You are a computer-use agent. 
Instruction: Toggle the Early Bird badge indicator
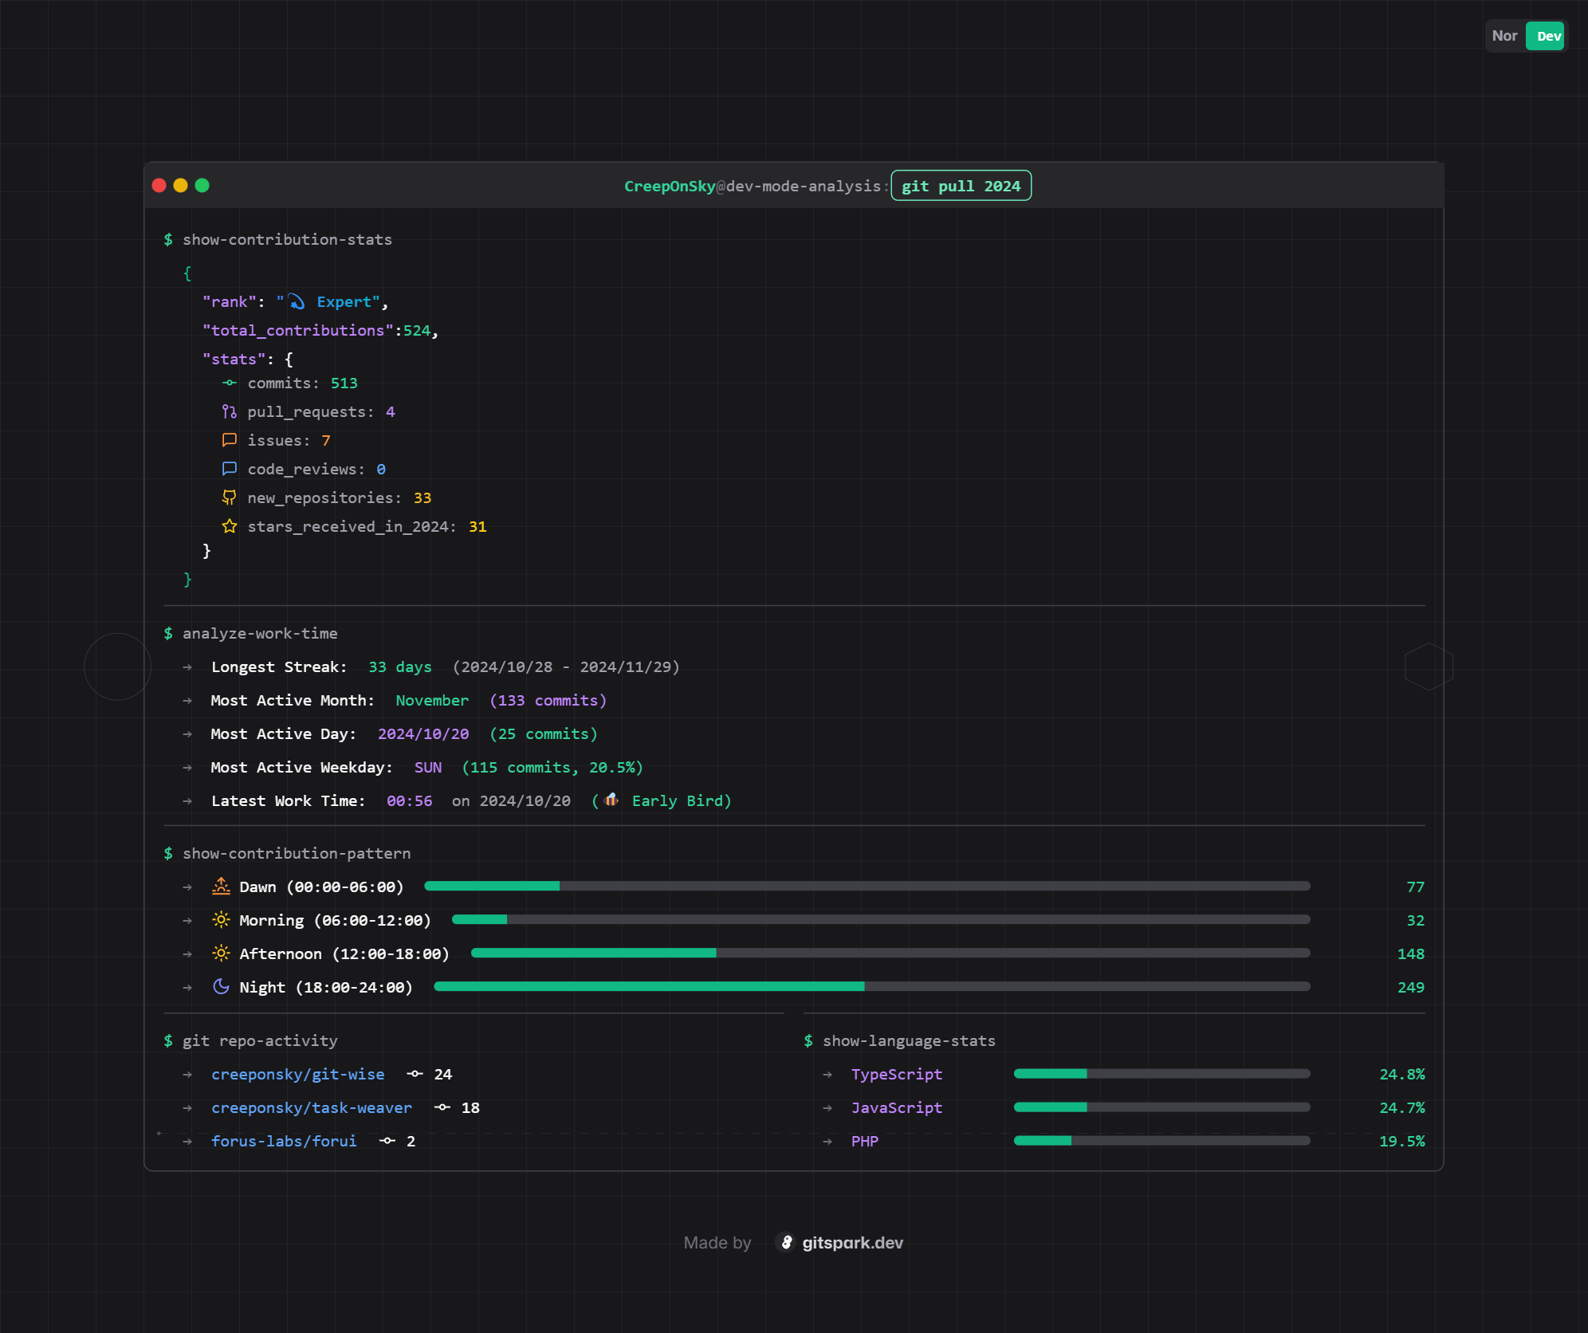click(x=668, y=800)
